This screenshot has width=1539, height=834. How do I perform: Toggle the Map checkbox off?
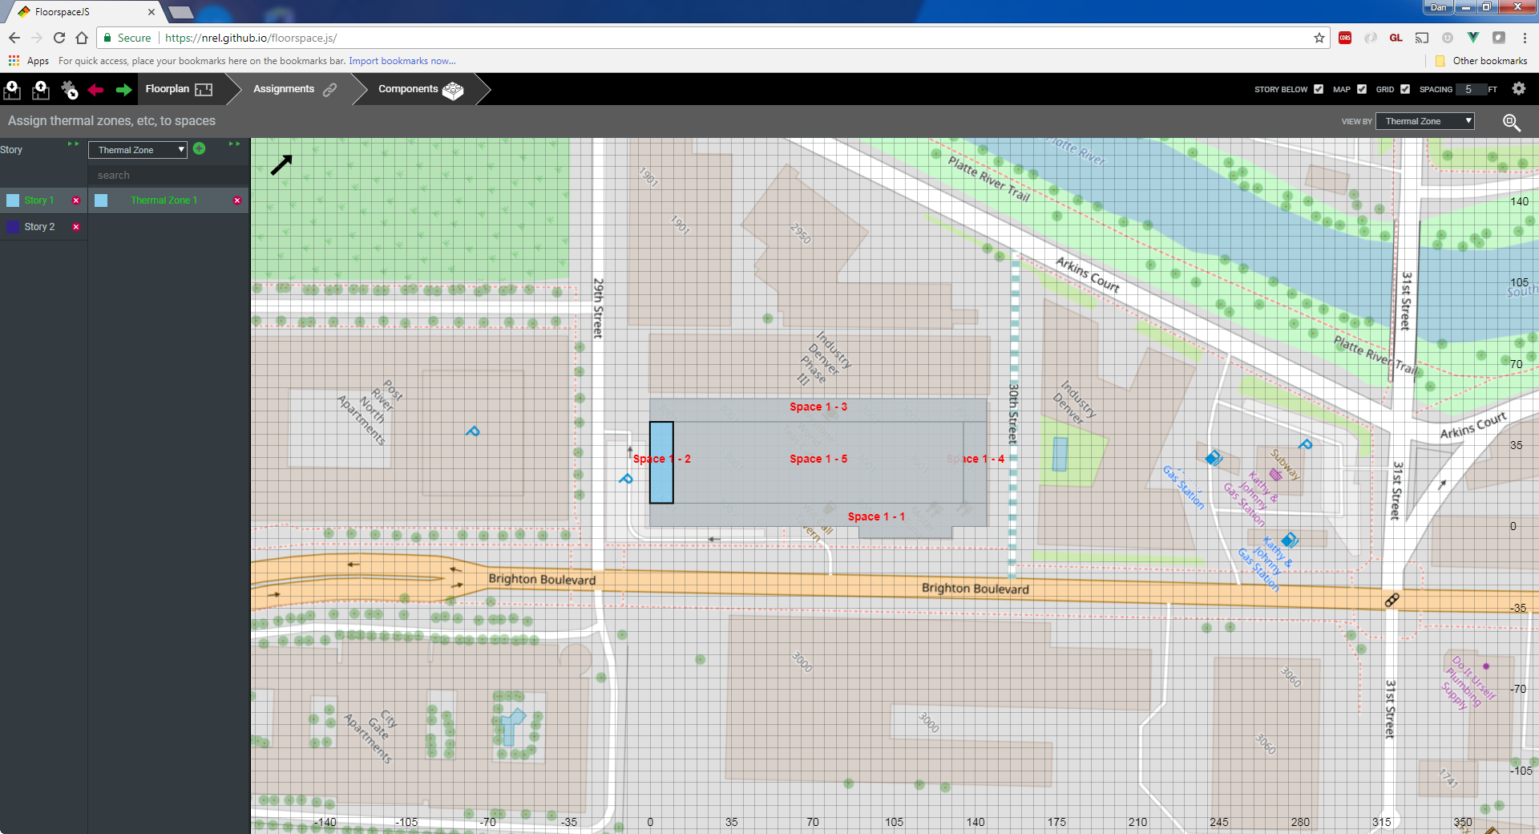coord(1362,89)
